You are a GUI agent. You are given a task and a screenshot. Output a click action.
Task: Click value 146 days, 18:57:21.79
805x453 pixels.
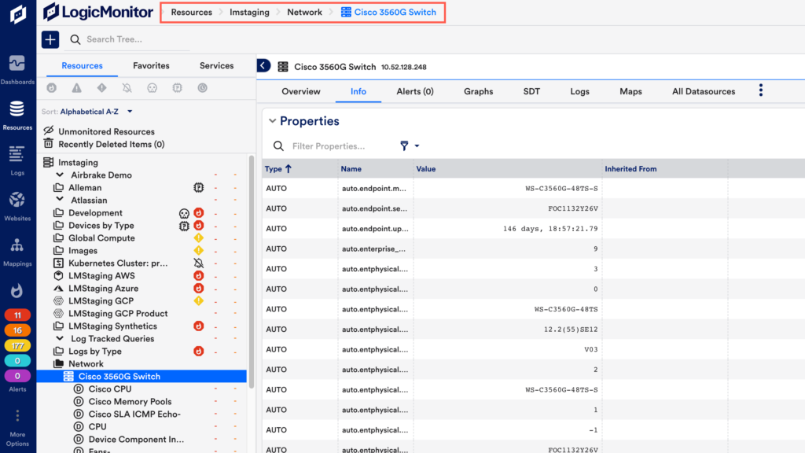pyautogui.click(x=550, y=229)
